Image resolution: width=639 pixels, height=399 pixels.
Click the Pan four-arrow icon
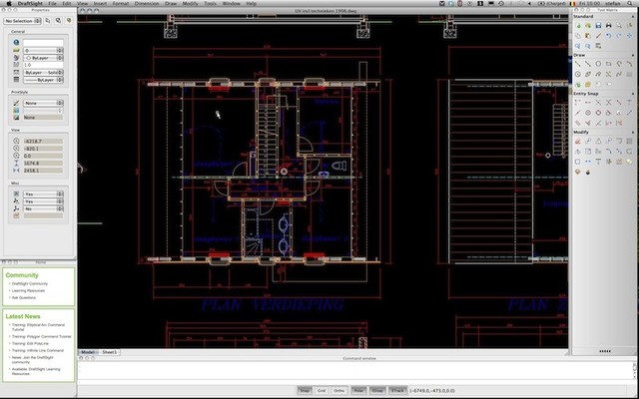tap(629, 36)
